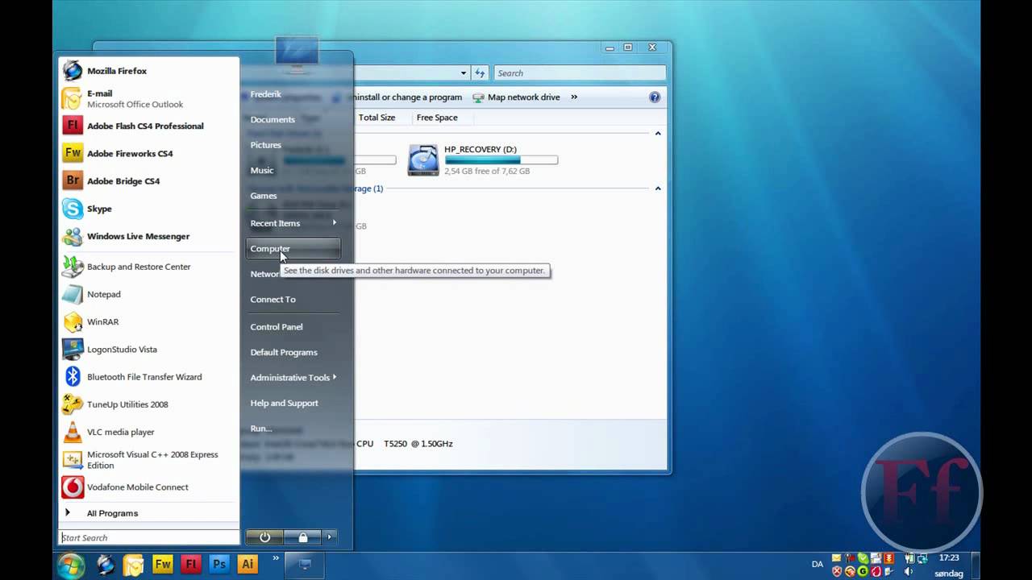Open E-mail Microsoft Office Outlook entry

[149, 98]
